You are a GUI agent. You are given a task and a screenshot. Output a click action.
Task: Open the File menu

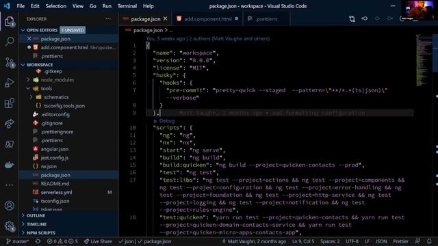pos(21,6)
